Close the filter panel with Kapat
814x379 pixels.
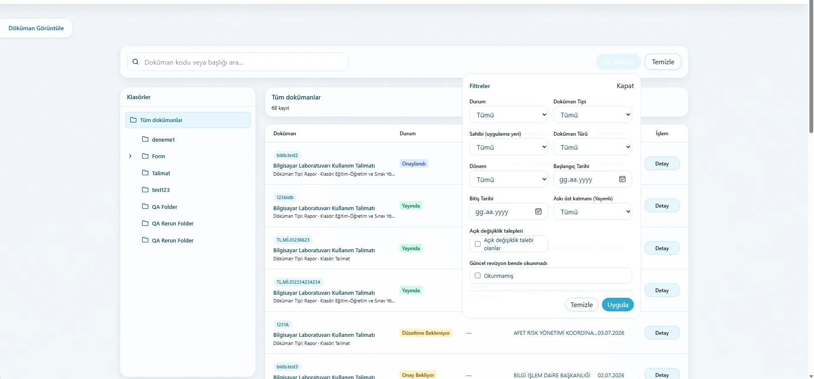[625, 86]
